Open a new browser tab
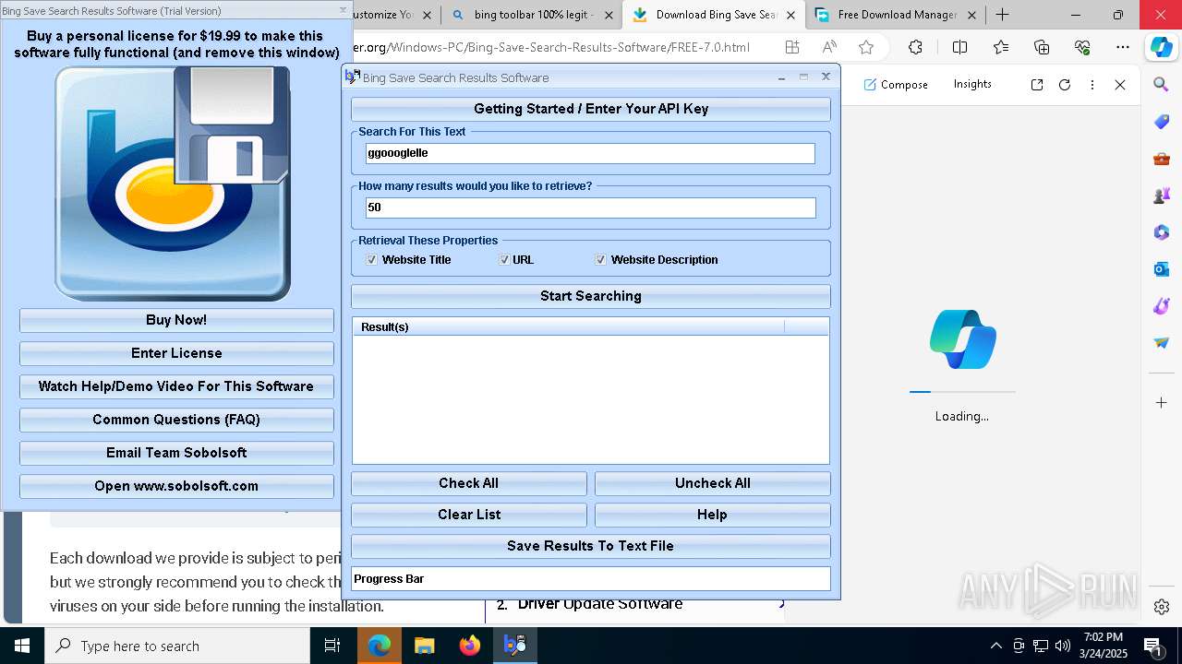1182x664 pixels. coord(1003,15)
